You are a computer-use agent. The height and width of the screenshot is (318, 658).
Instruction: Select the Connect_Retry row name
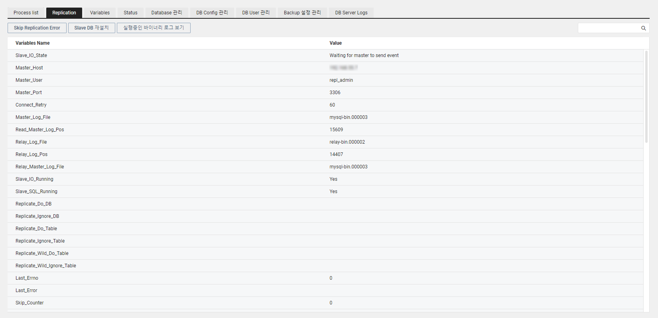click(31, 105)
